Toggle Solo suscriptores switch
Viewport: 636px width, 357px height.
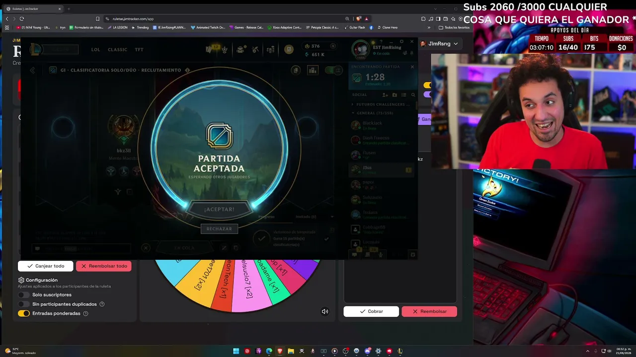(23, 295)
